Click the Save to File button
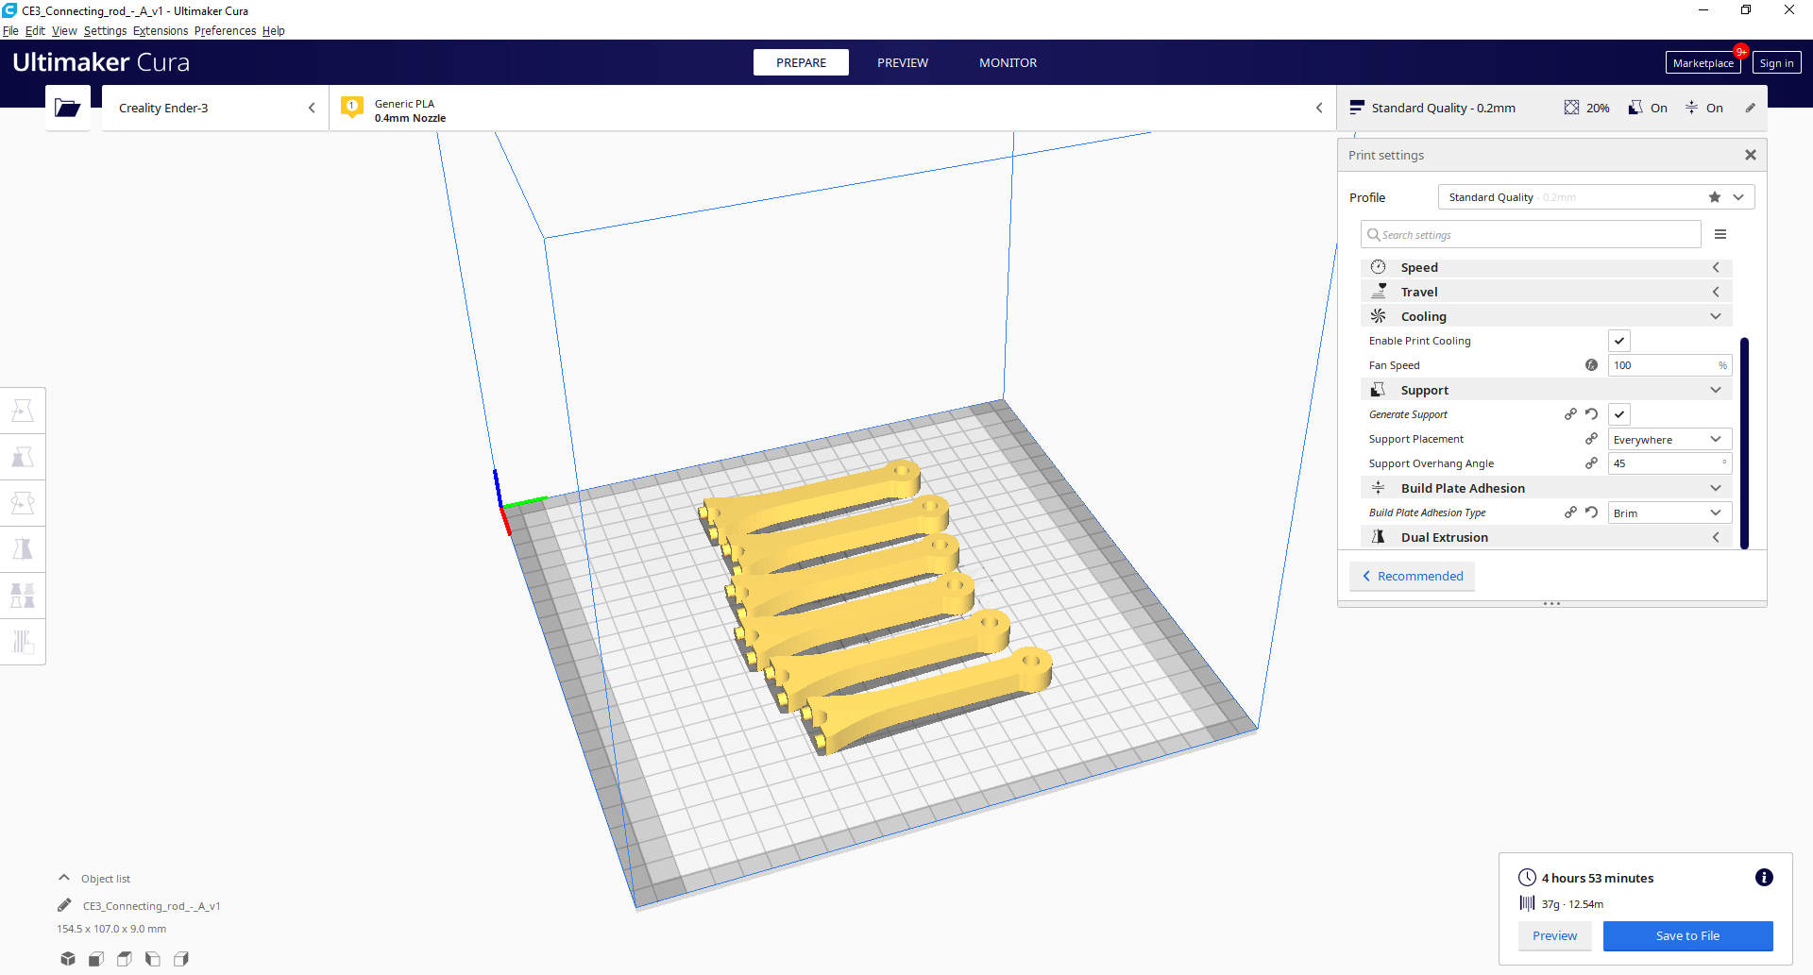The width and height of the screenshot is (1813, 975). [x=1687, y=935]
